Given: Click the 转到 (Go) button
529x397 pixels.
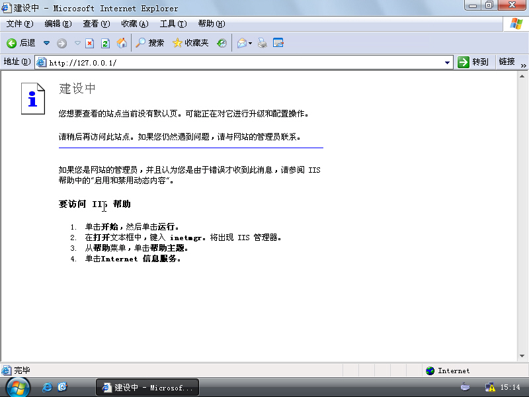Looking at the screenshot, I should coord(473,62).
